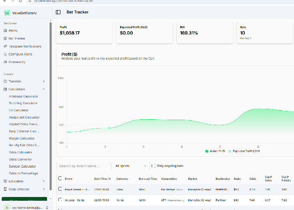Open Community menu item
The height and width of the screenshot is (210, 294).
[x=17, y=62]
